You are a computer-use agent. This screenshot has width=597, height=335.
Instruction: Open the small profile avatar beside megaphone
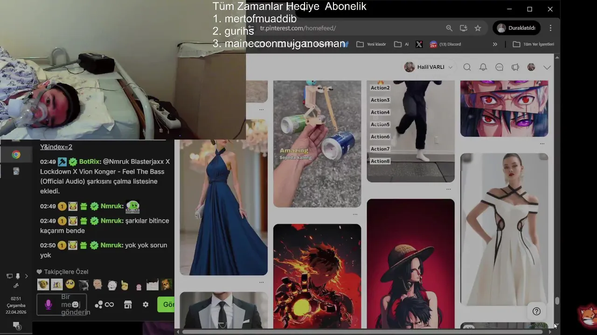(531, 67)
